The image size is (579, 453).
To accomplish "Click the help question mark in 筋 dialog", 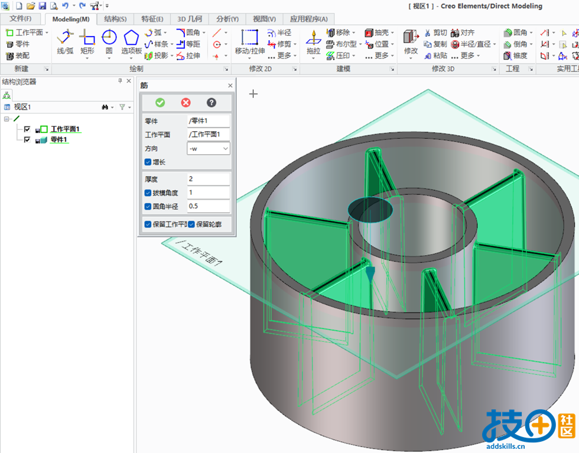I will coord(212,103).
